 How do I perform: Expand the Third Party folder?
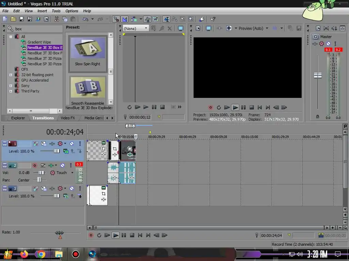click(11, 91)
